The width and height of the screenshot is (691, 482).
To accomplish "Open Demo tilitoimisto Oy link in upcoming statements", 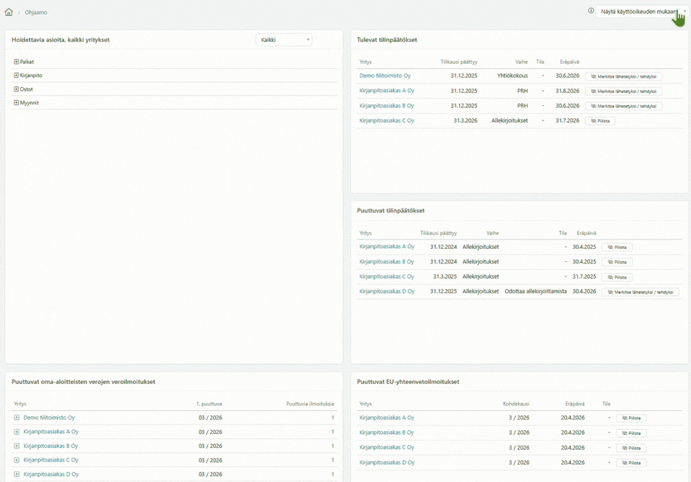I will click(x=384, y=75).
